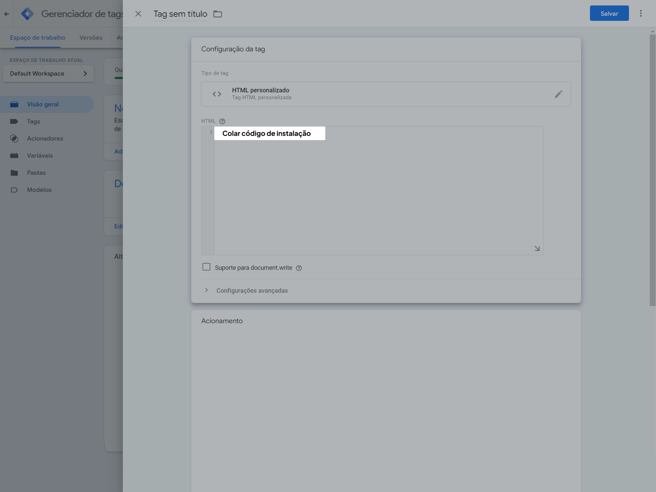Open Acionadores in the sidebar

click(45, 138)
